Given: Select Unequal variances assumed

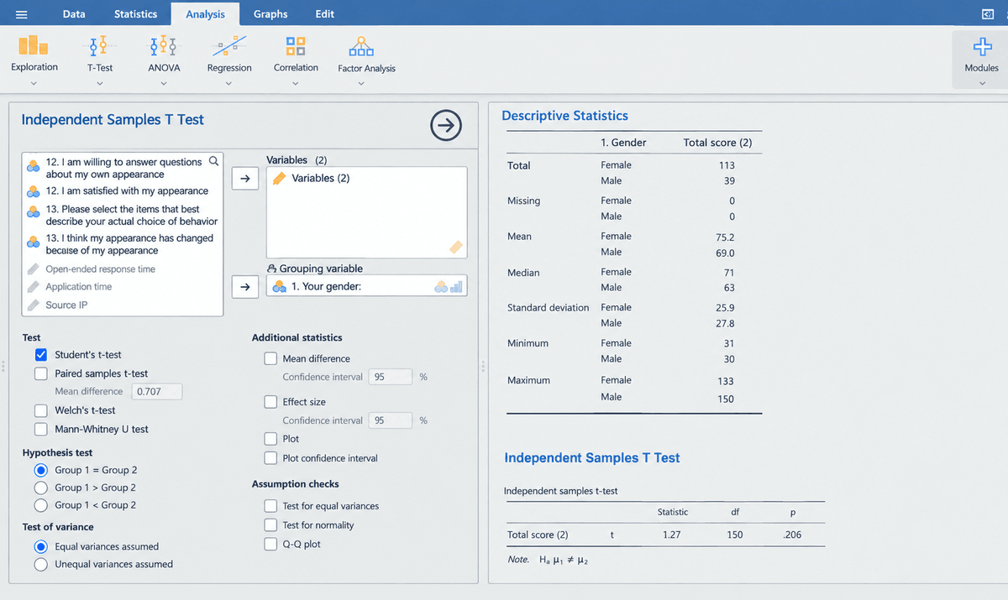Looking at the screenshot, I should pyautogui.click(x=40, y=564).
